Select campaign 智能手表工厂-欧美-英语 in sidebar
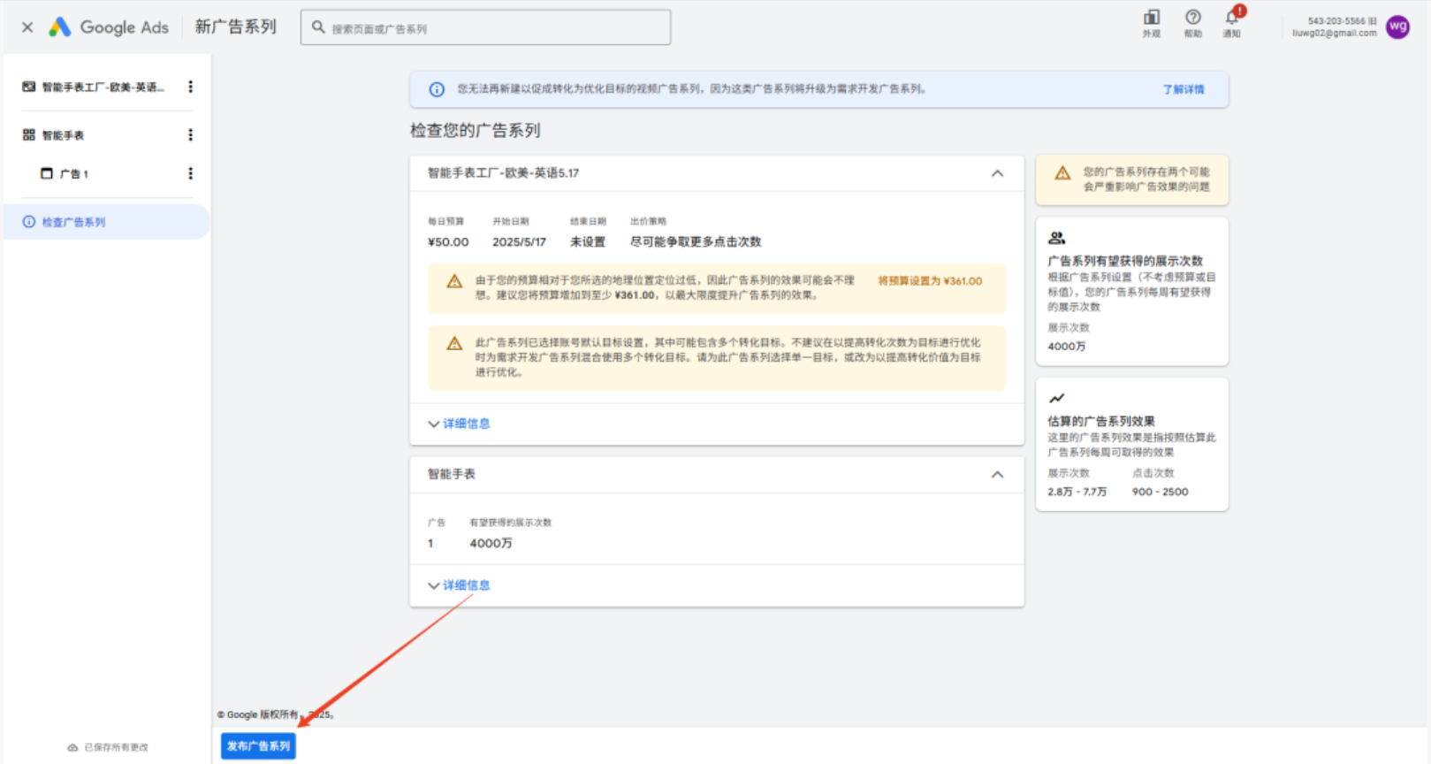The image size is (1431, 764). pos(103,87)
